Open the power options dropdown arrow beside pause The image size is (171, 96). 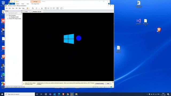[29, 8]
